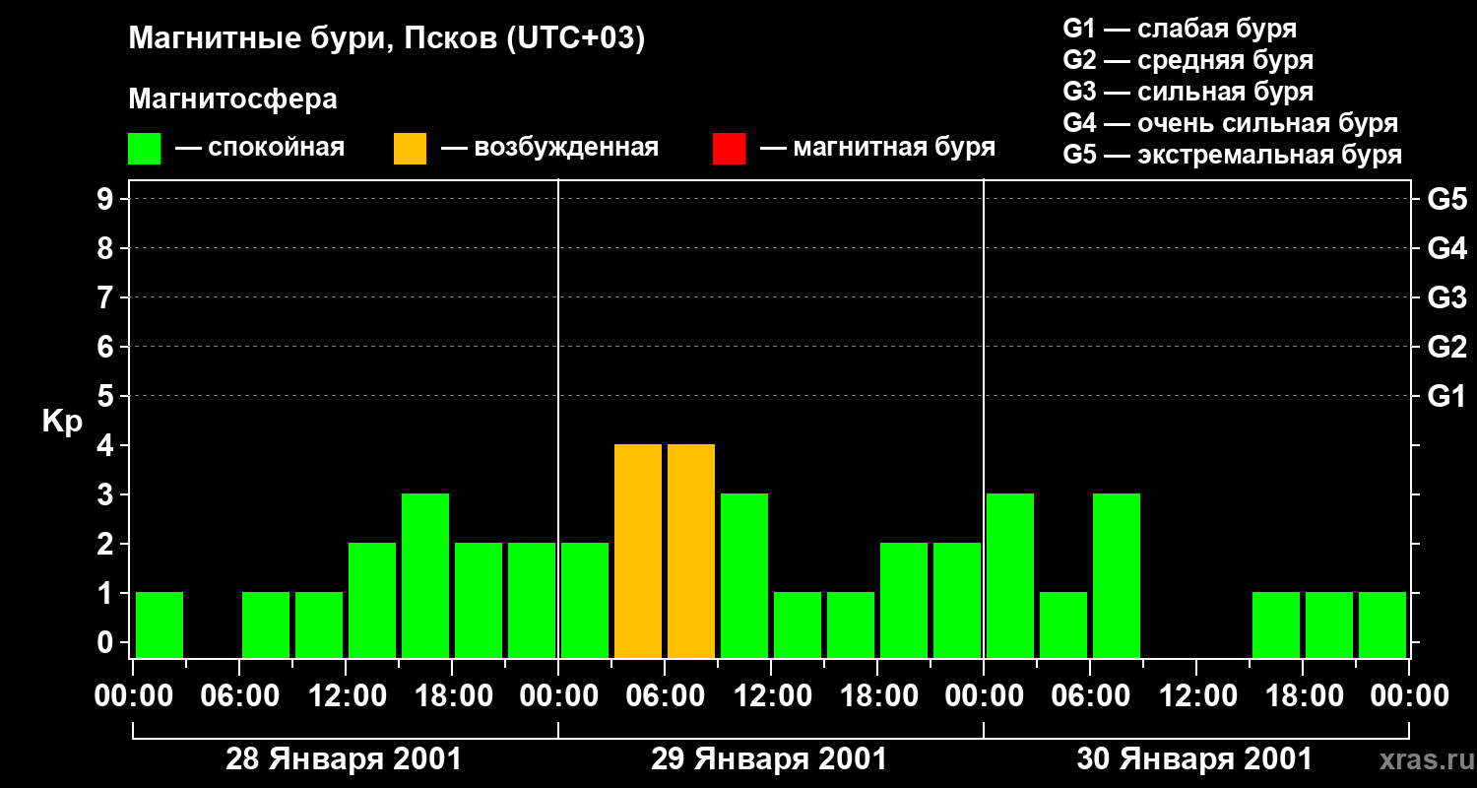Select the 18:00–21:00 bar on 28 Января

[479, 600]
